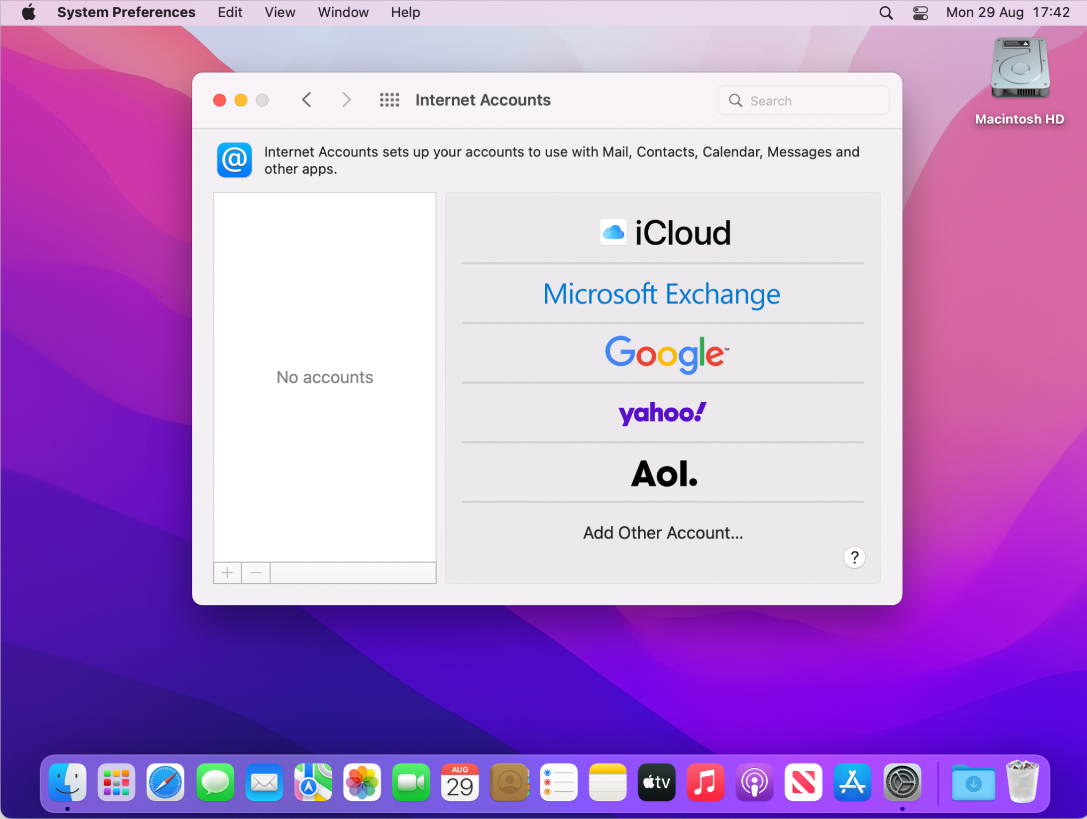Open Music from the Dock
Image resolution: width=1087 pixels, height=819 pixels.
click(x=705, y=783)
